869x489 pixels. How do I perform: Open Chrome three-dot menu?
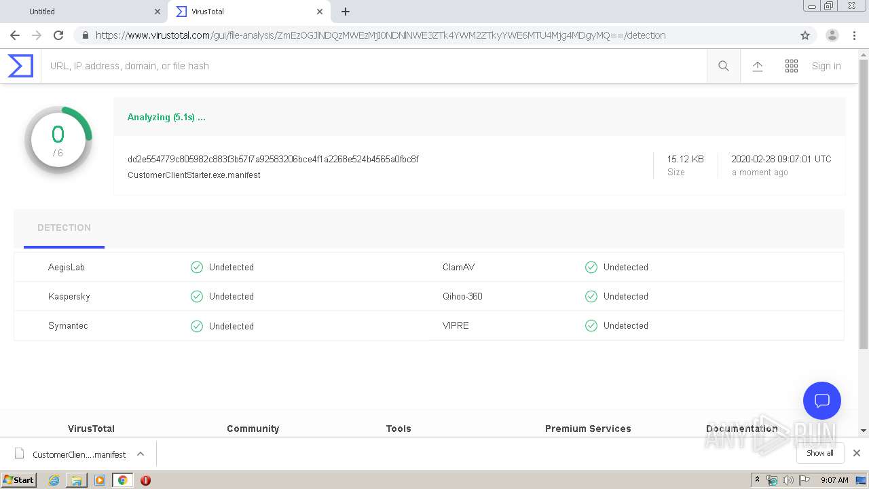click(854, 35)
